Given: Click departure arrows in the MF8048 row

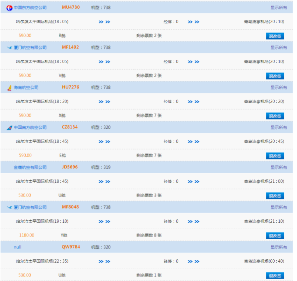Looking at the screenshot, I should pyautogui.click(x=104, y=221).
